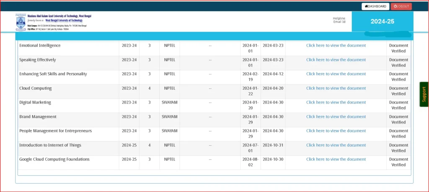
Task: Select 'Google Cloud Computing Foundations' text
Action: tap(54, 159)
